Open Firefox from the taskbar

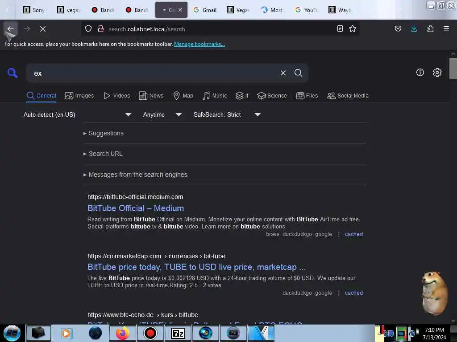(123, 333)
